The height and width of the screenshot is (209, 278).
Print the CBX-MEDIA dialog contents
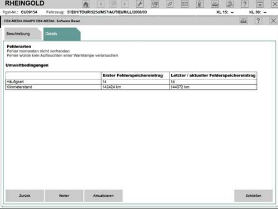click(244, 21)
